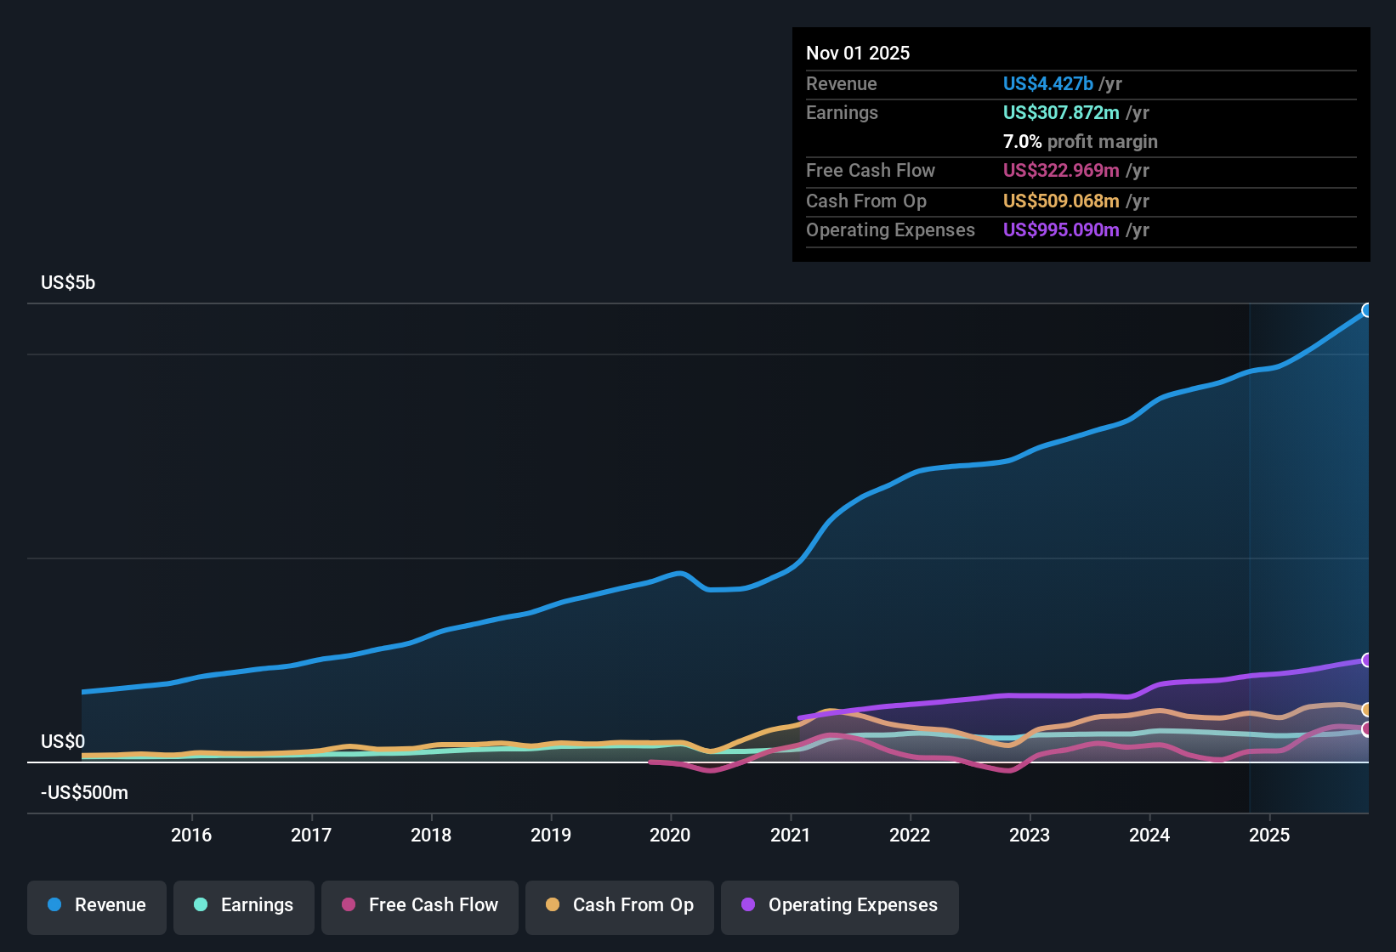Click the white marker ending the Revenue line
This screenshot has width=1396, height=952.
coord(1367,310)
